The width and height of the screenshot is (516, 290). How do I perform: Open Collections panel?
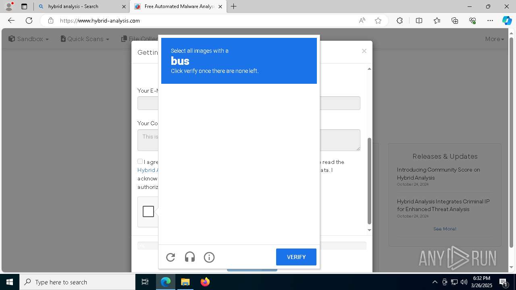coord(455,21)
